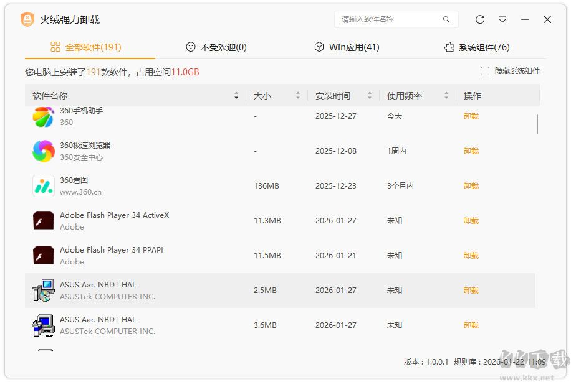Click the 2.5MB ASUS Aac_NBDT HAL icon
Image resolution: width=571 pixels, height=382 pixels.
click(x=44, y=291)
